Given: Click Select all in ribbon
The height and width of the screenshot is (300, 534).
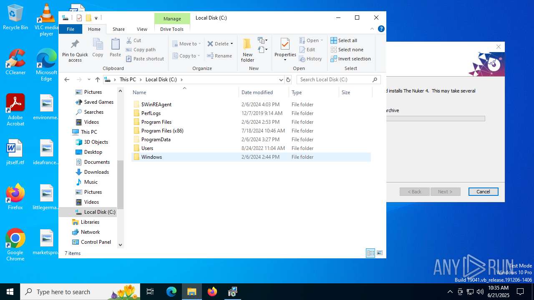Looking at the screenshot, I should tap(344, 40).
